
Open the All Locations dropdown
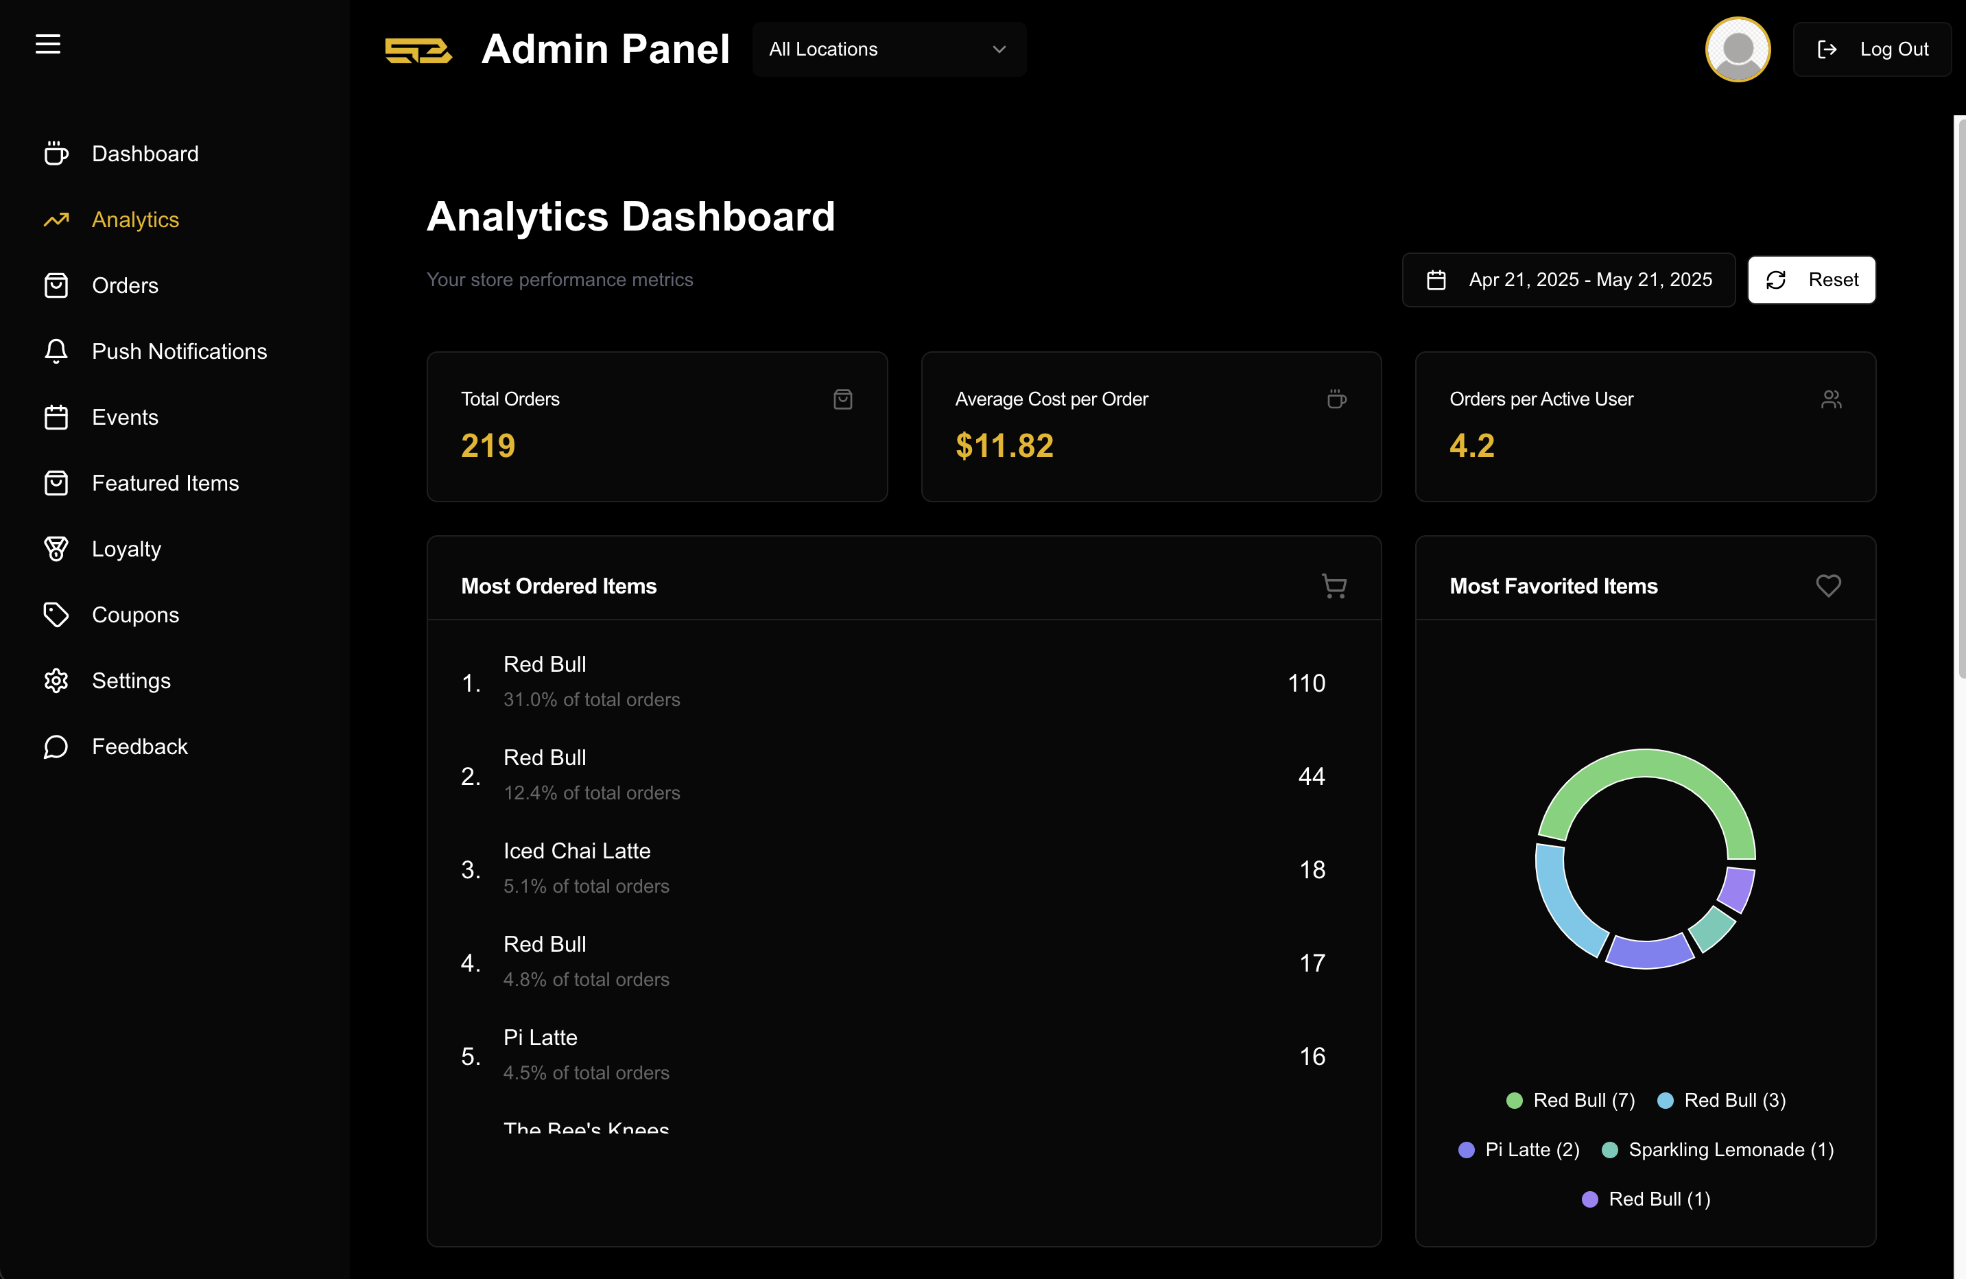(889, 49)
